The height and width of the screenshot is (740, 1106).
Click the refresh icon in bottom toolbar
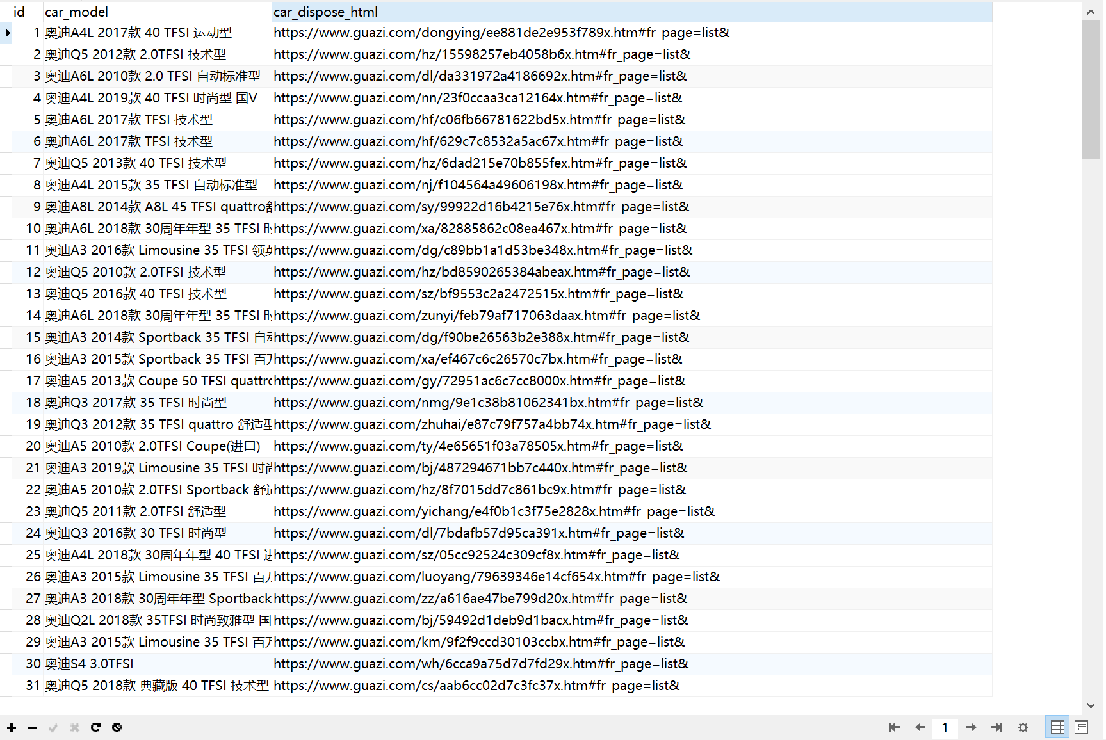pos(95,727)
